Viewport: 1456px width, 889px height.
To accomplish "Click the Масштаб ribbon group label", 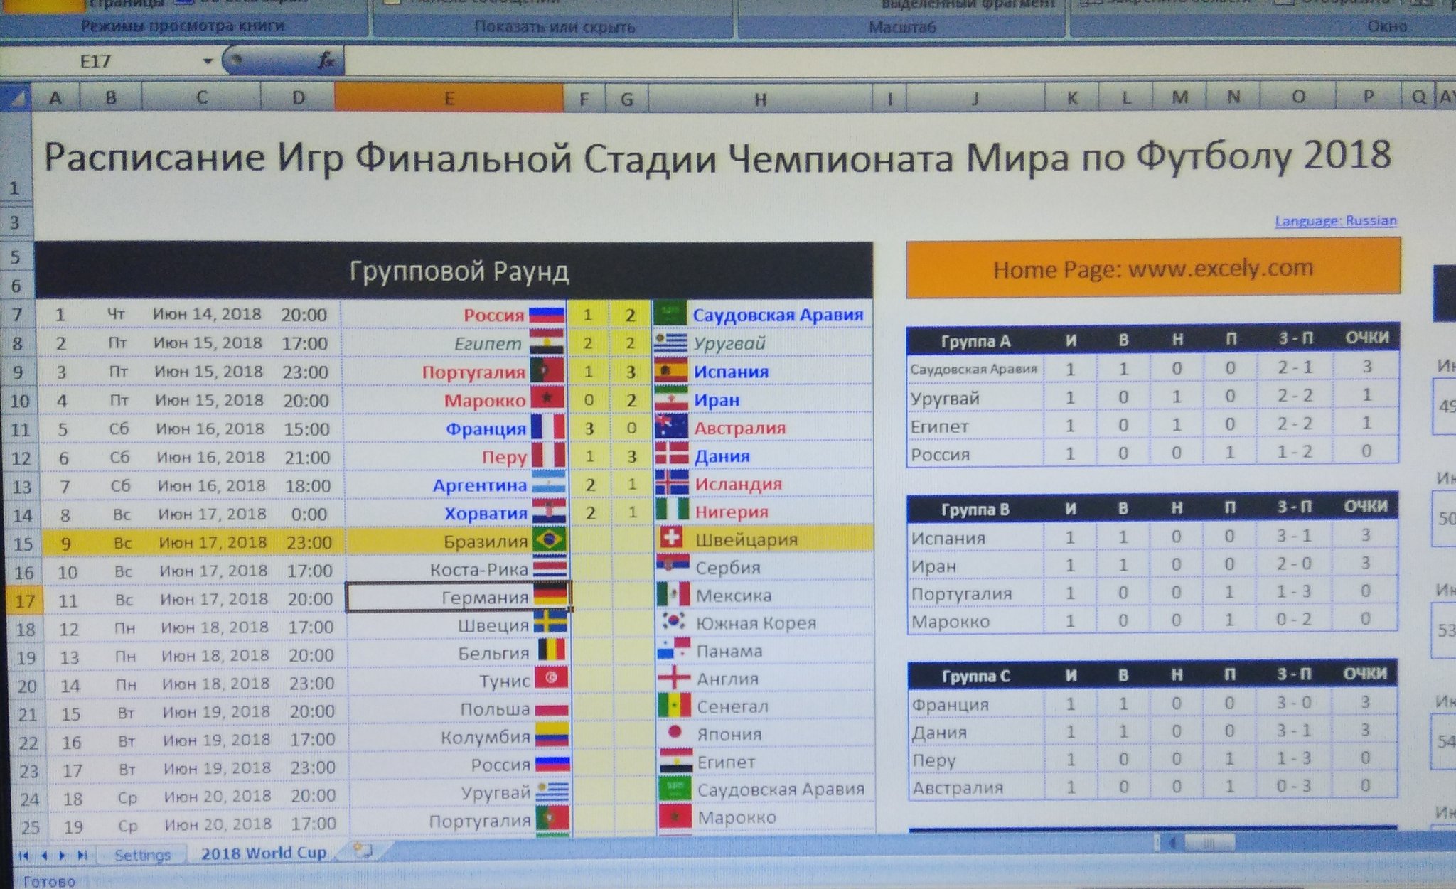I will click(902, 27).
